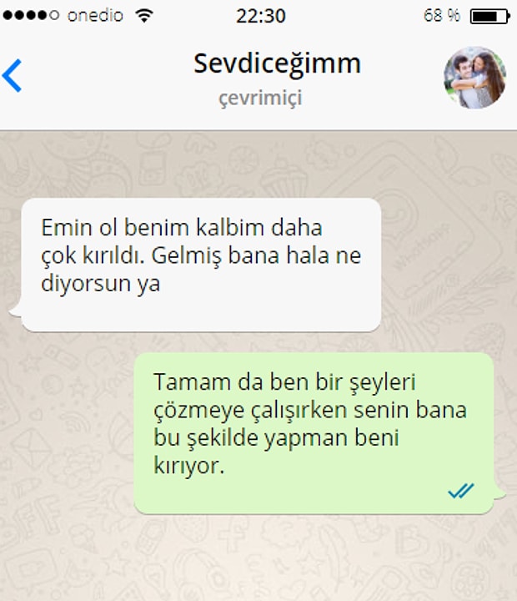Tap the çevrimiçi status text
The width and height of the screenshot is (517, 601).
click(260, 98)
